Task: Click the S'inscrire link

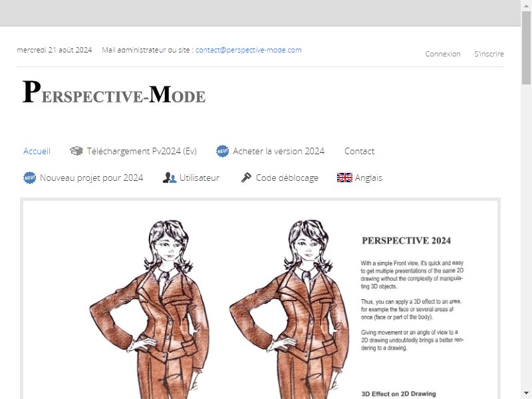Action: click(489, 54)
